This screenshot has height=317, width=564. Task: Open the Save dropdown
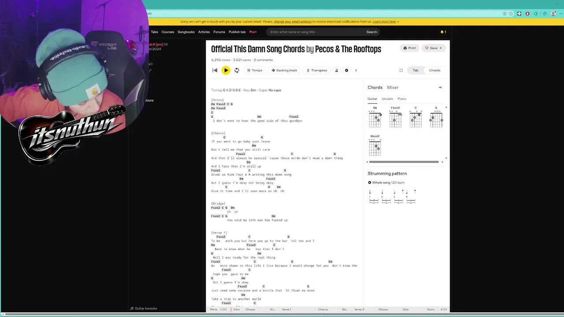coord(434,48)
